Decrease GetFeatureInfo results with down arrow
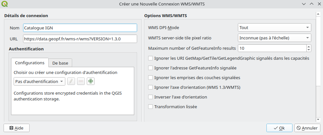Image resolution: width=323 pixels, height=135 pixels. pyautogui.click(x=308, y=50)
